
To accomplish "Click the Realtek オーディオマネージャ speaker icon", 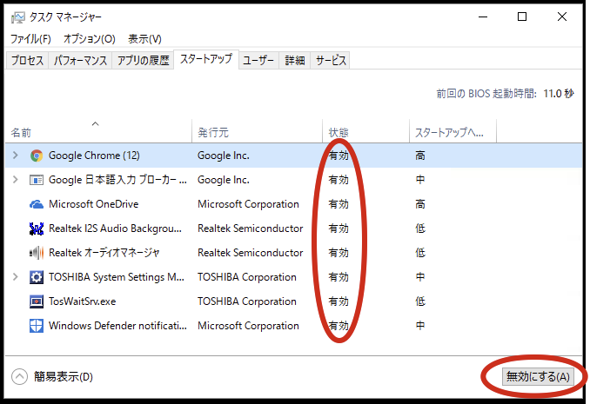I will point(37,253).
